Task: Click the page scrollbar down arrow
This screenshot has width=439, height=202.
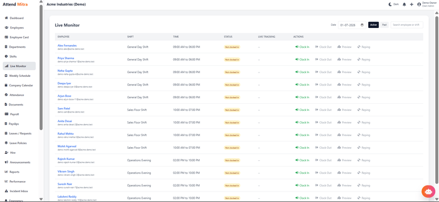Action: pos(436,199)
